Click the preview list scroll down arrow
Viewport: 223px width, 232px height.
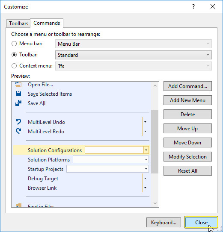(155, 203)
